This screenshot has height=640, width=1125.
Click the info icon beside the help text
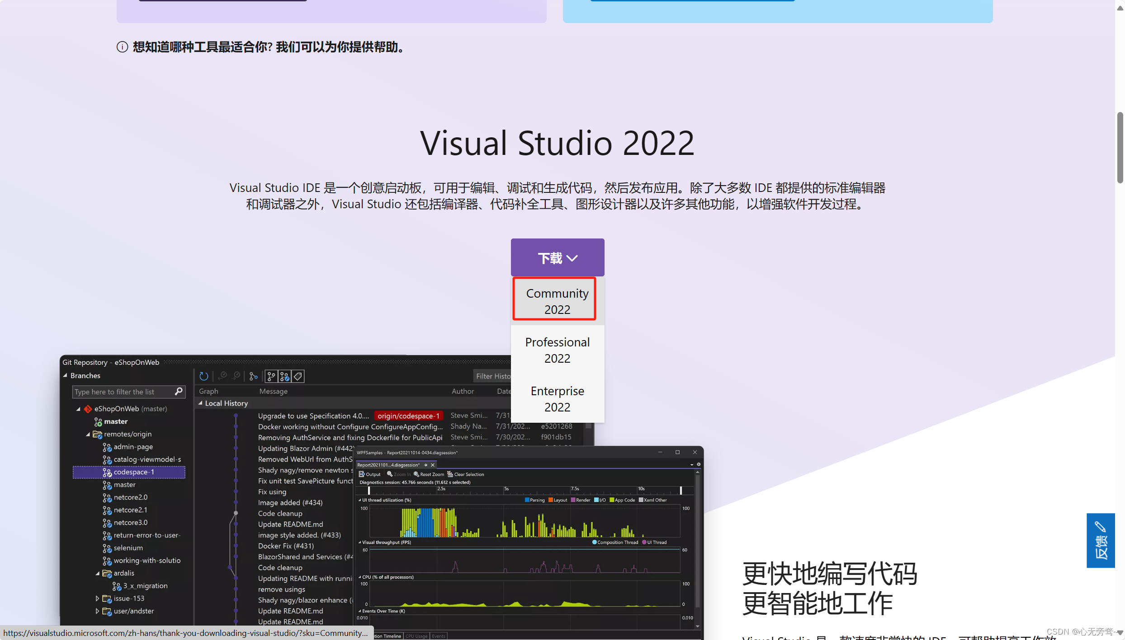coord(122,47)
